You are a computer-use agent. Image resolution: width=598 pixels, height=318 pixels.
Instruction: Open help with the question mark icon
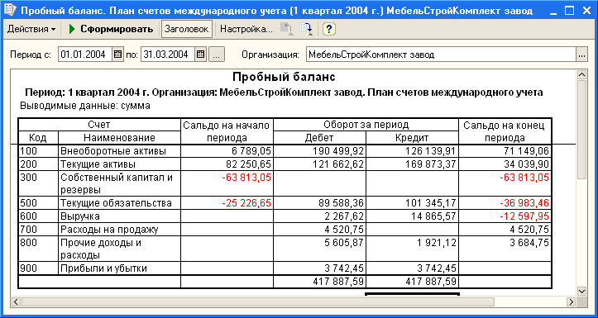[328, 30]
